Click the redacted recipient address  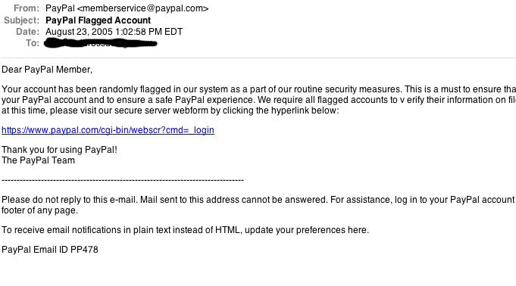(100, 43)
